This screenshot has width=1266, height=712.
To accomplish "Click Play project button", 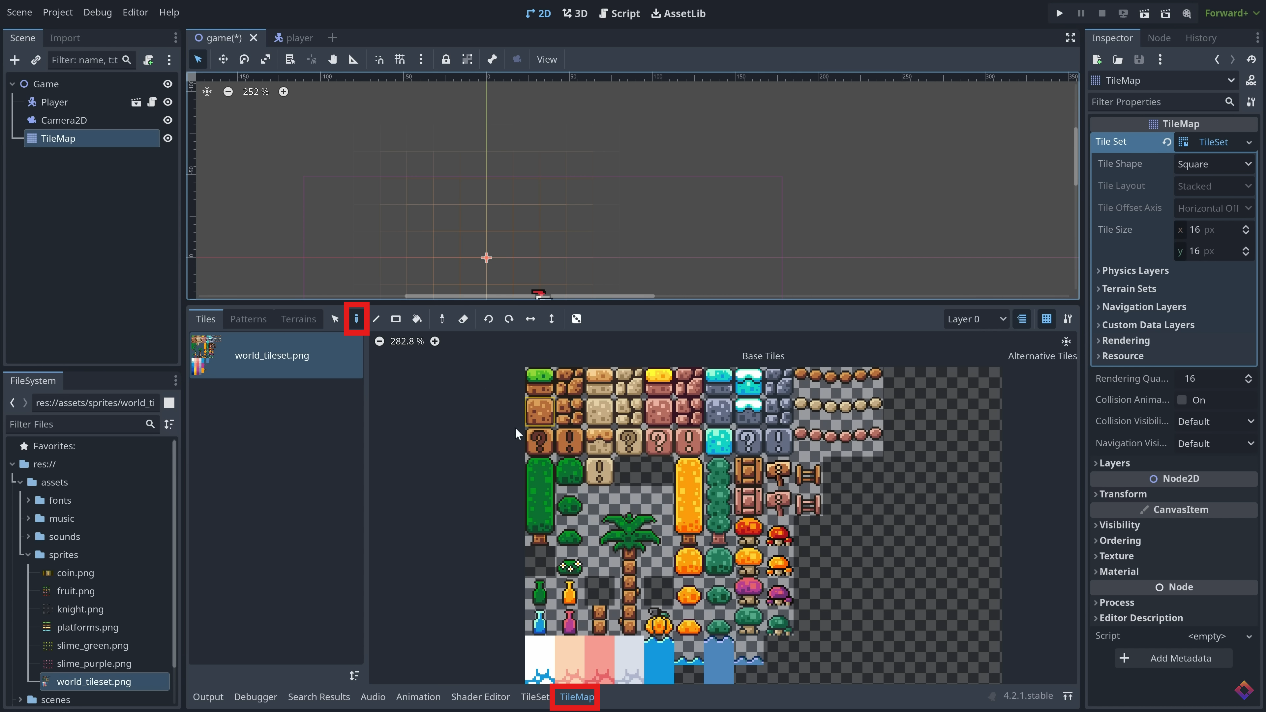I will point(1059,13).
